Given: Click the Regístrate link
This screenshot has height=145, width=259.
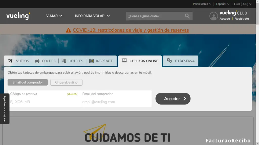Looking at the screenshot, I should click(x=242, y=19).
